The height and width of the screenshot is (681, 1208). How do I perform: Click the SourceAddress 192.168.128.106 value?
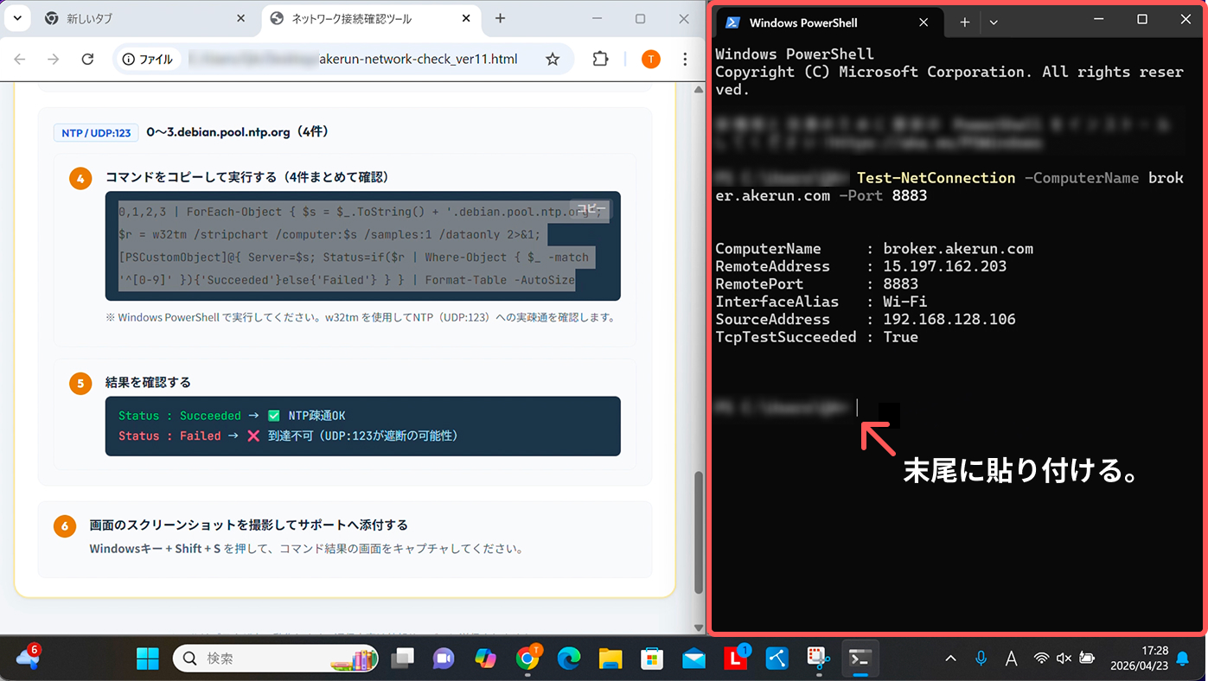coord(949,319)
